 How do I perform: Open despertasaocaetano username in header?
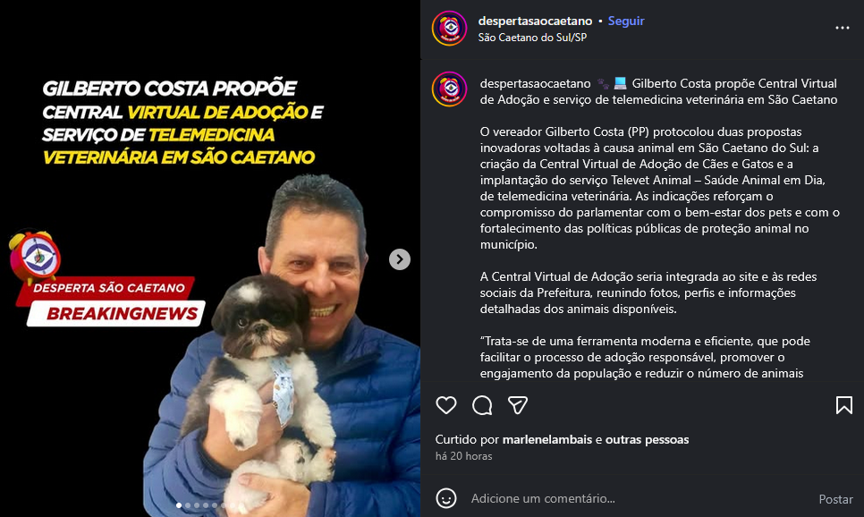click(535, 21)
